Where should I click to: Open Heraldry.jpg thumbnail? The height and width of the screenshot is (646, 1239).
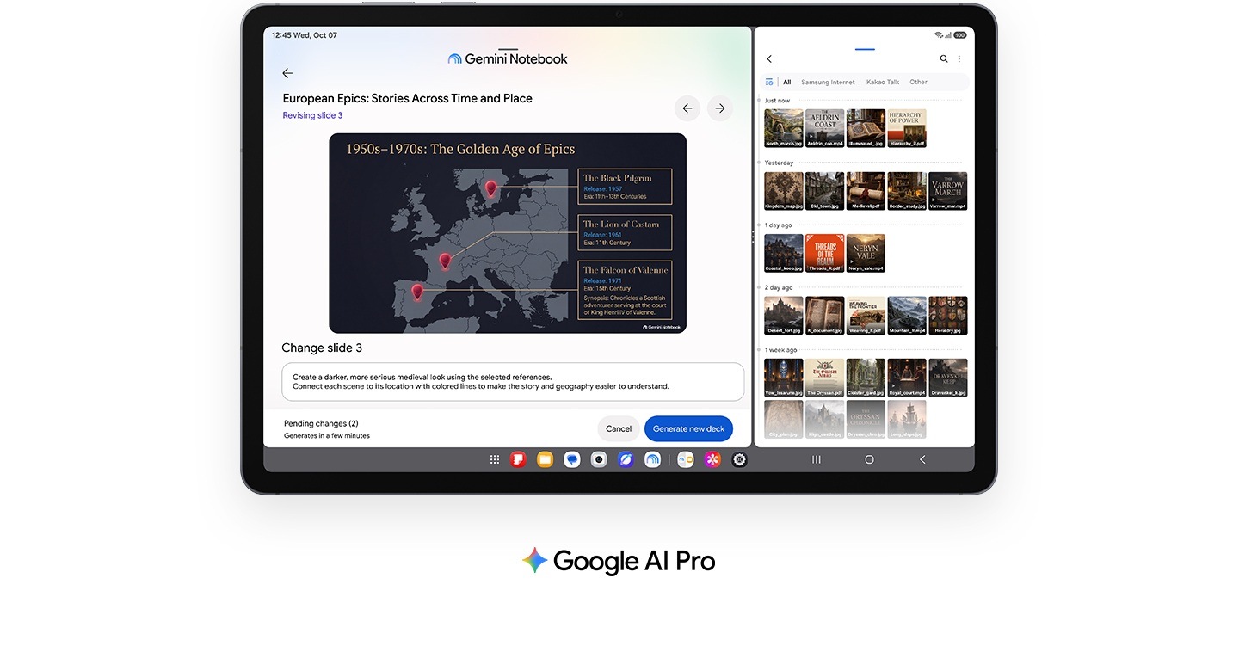point(948,316)
